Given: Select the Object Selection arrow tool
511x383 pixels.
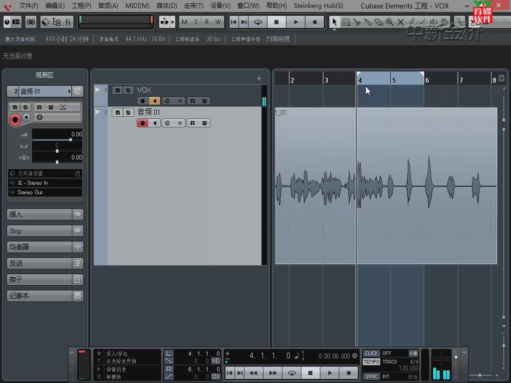Looking at the screenshot, I should coord(334,22).
